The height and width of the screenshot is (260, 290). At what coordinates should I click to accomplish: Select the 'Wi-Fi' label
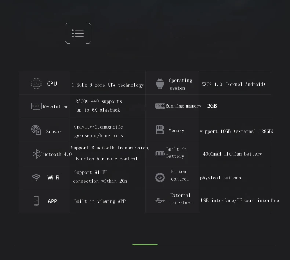(54, 178)
